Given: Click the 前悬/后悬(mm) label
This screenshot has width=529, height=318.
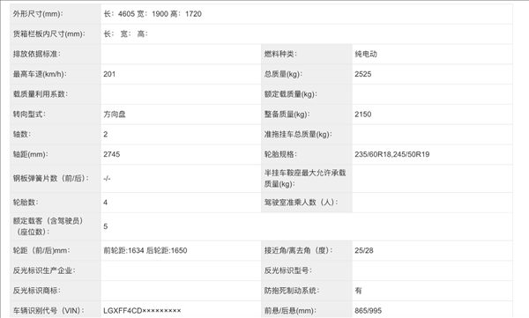Looking at the screenshot, I should tap(290, 311).
